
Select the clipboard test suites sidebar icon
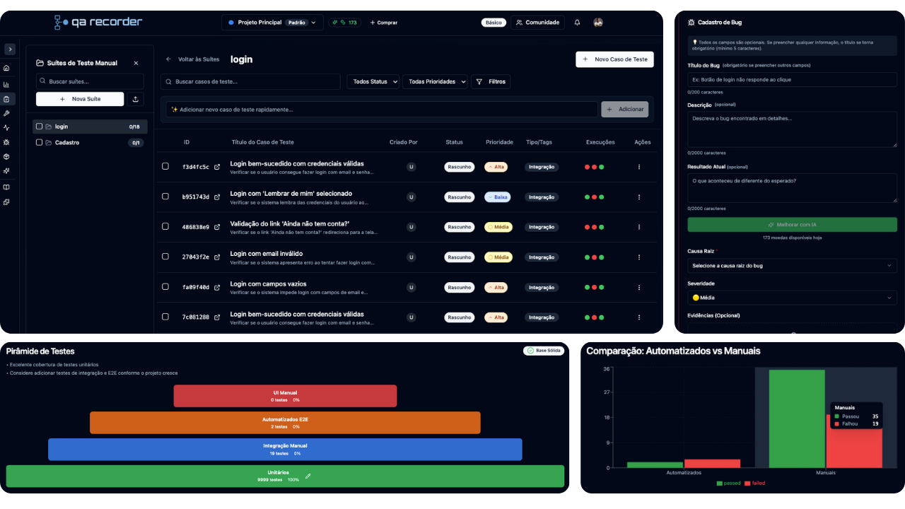click(x=6, y=99)
